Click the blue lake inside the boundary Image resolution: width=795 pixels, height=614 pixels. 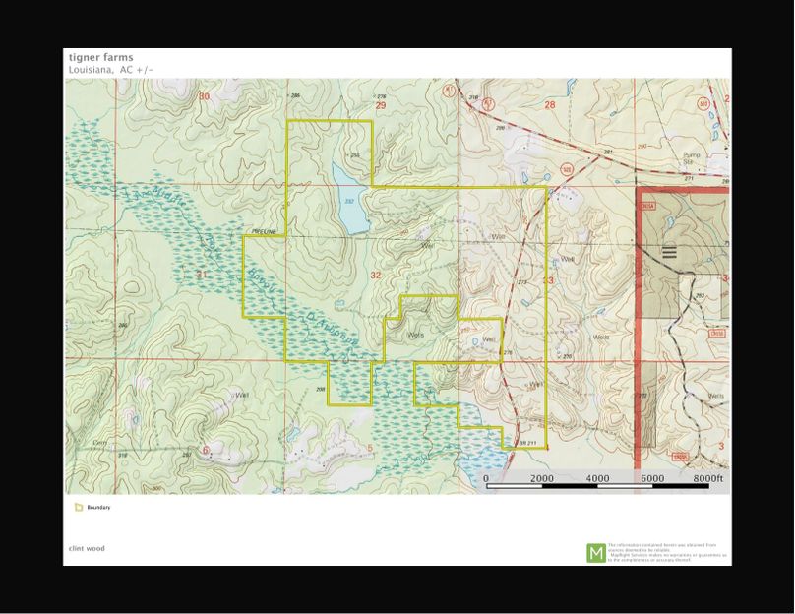(x=349, y=202)
